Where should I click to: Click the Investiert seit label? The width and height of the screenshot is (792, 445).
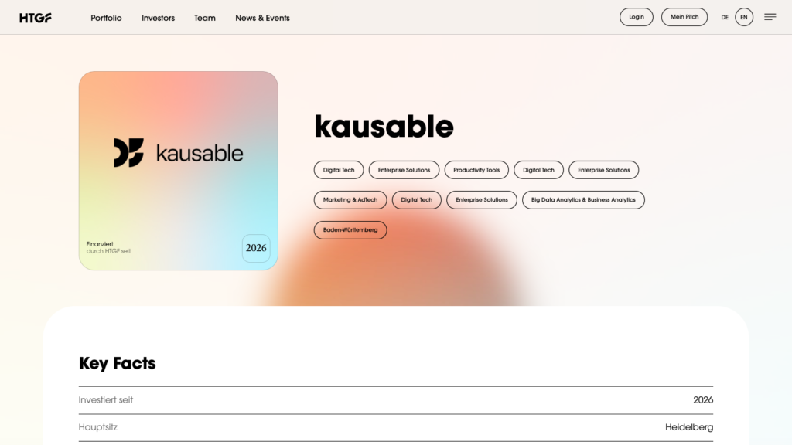[x=105, y=400]
